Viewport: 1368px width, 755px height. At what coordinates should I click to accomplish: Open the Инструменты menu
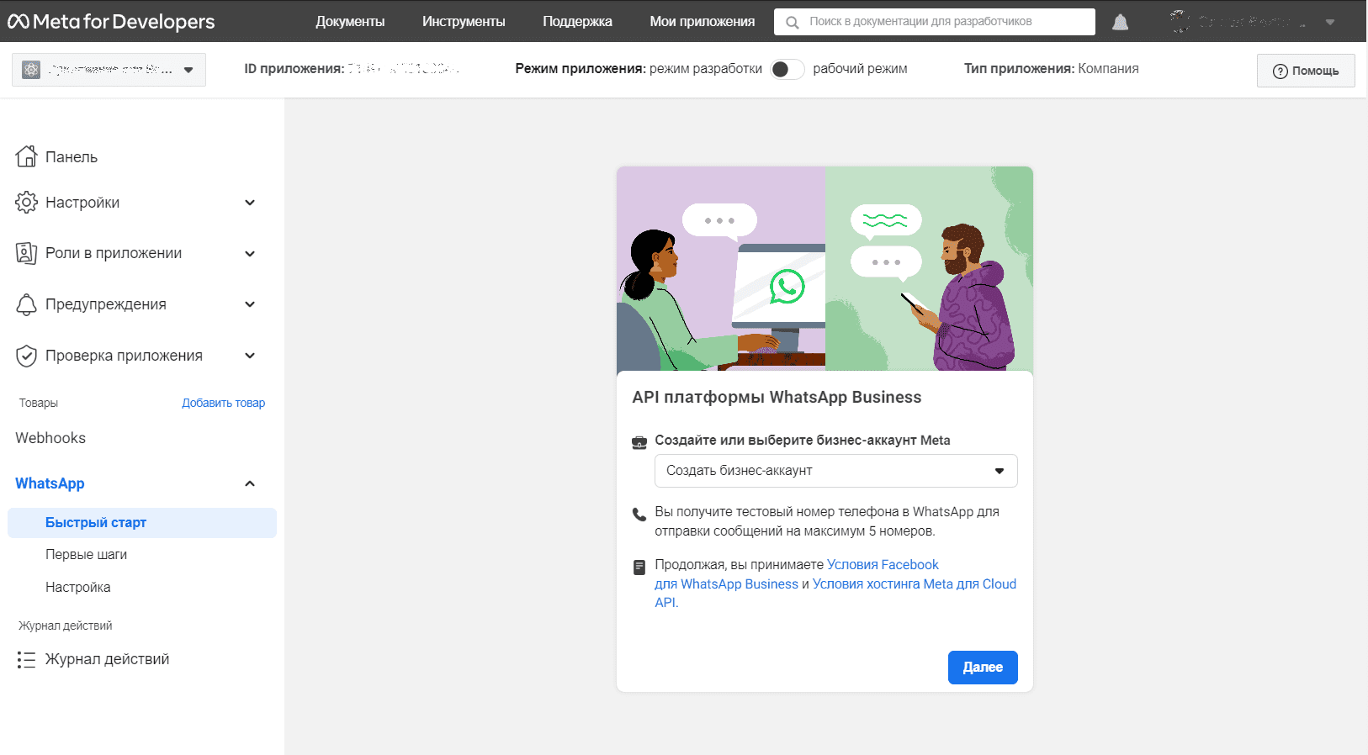point(464,22)
